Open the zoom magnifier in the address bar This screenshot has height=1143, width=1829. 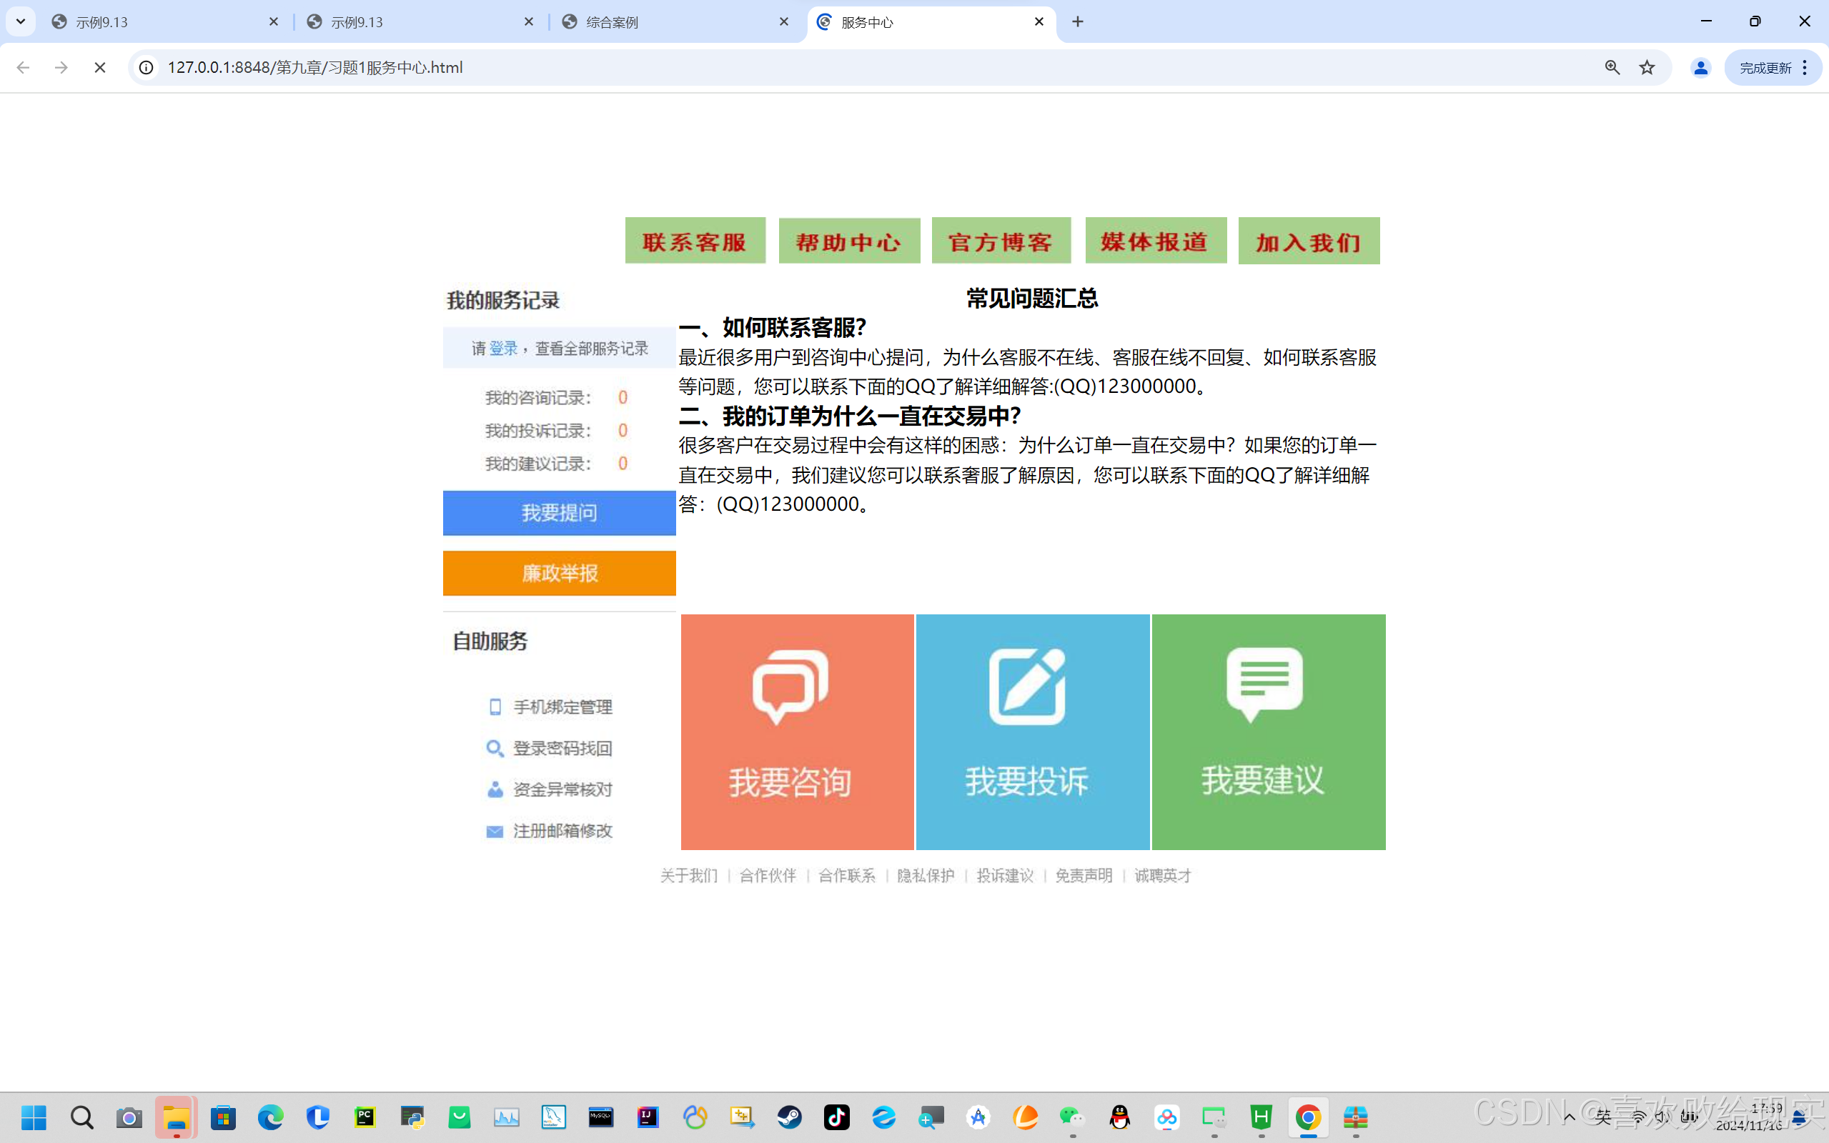[1612, 67]
